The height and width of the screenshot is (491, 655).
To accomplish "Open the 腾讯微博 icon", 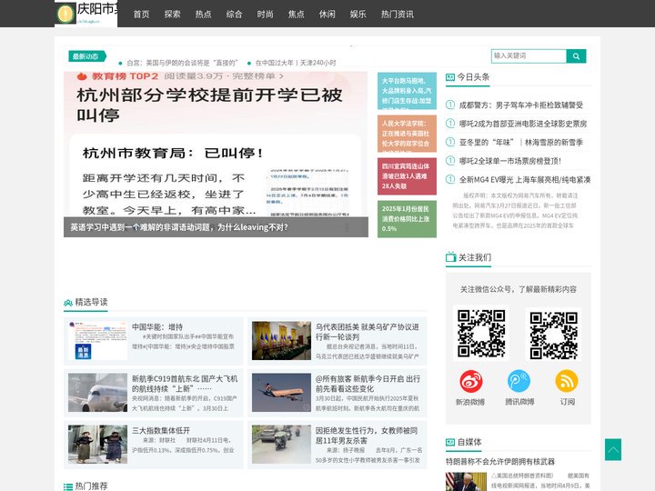I will (x=519, y=381).
